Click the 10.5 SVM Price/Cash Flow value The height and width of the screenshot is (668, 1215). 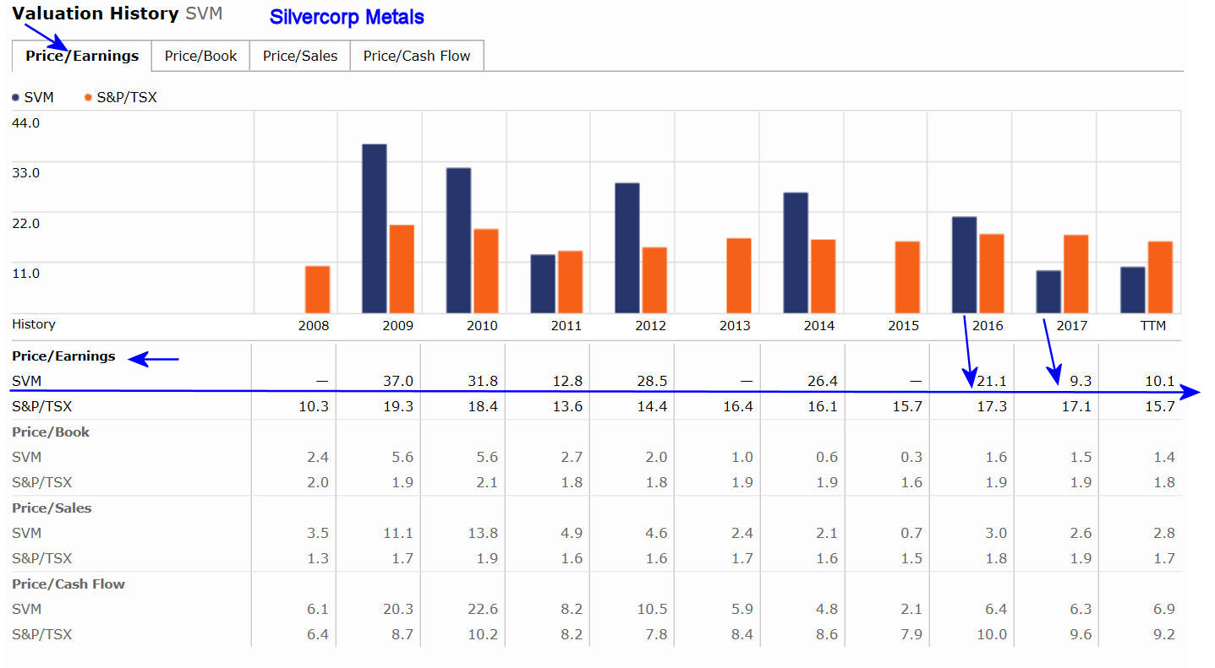pos(653,609)
